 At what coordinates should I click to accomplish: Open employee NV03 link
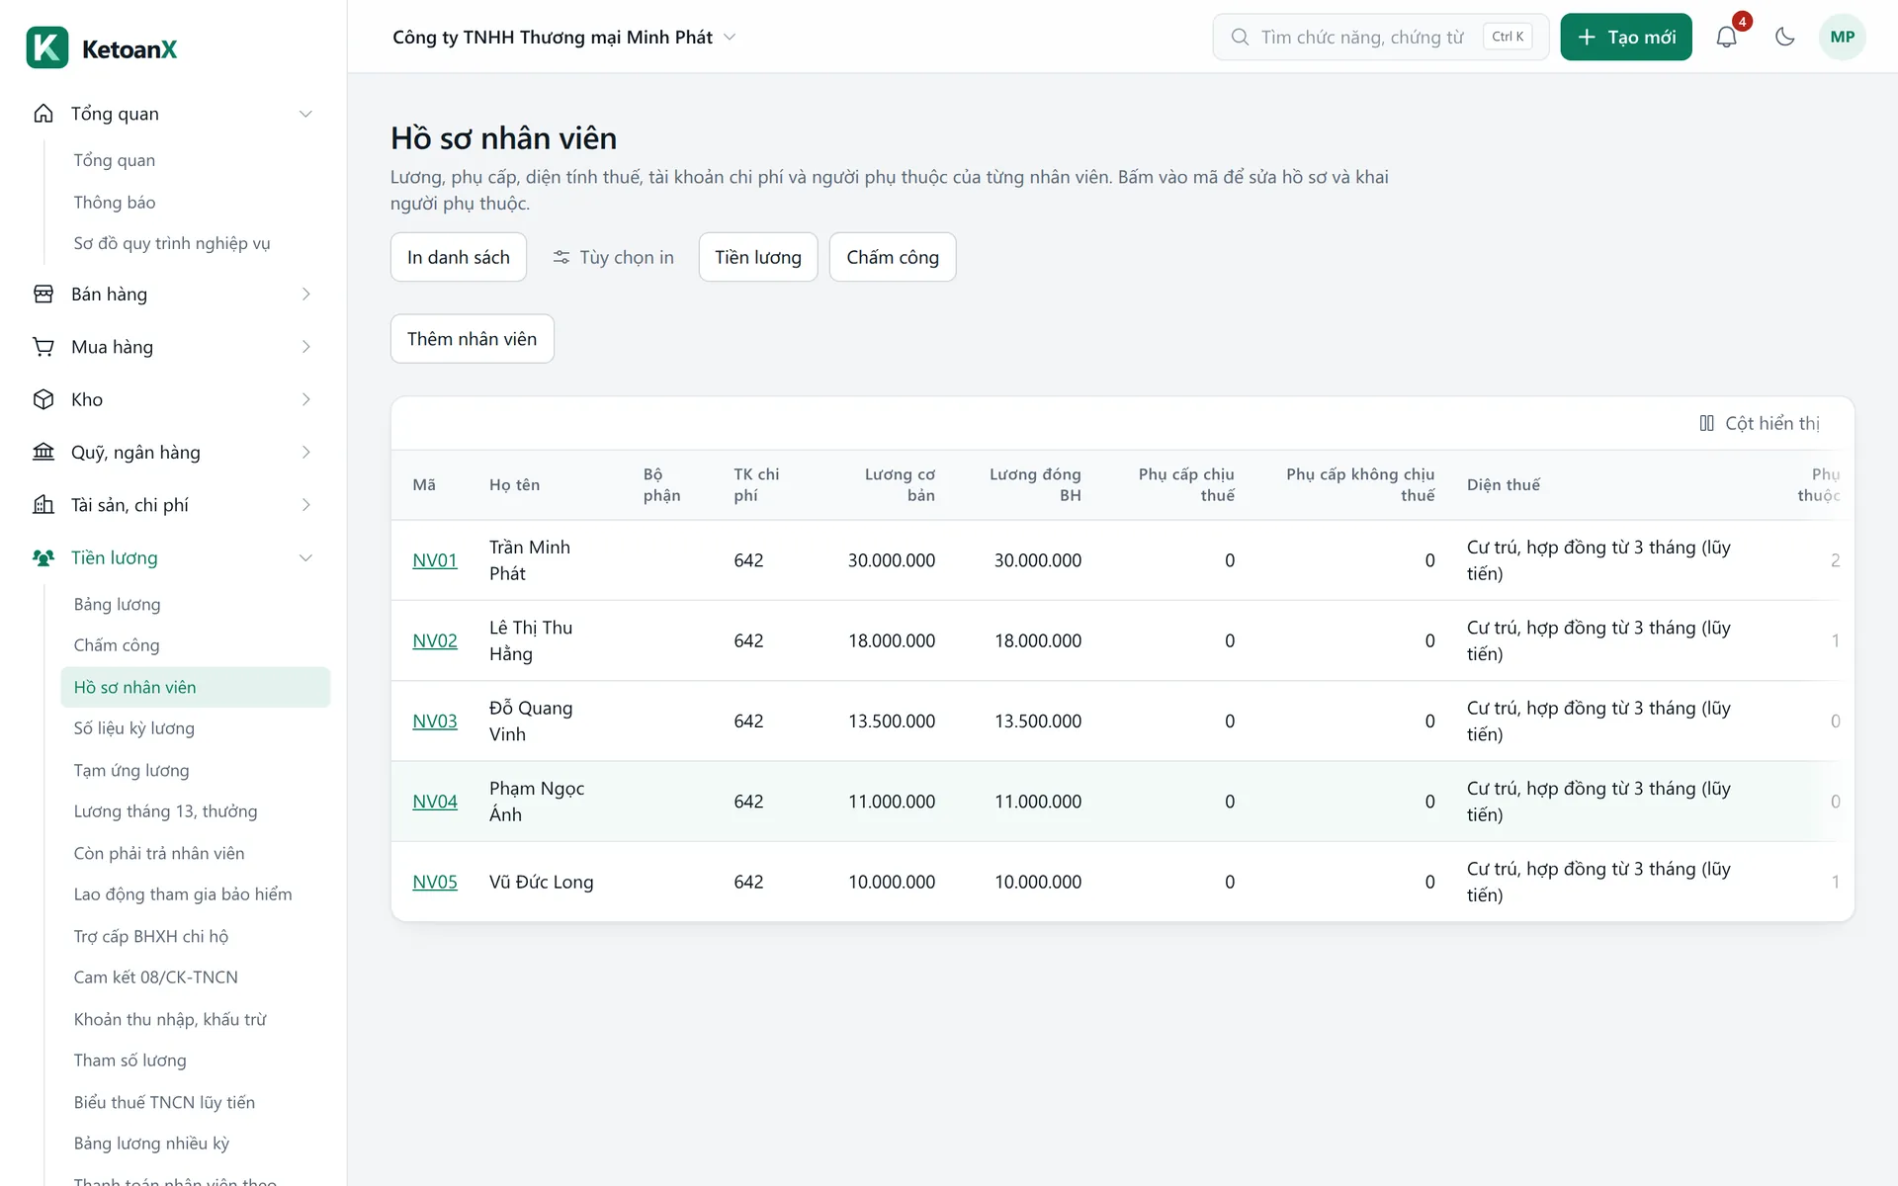pyautogui.click(x=435, y=721)
